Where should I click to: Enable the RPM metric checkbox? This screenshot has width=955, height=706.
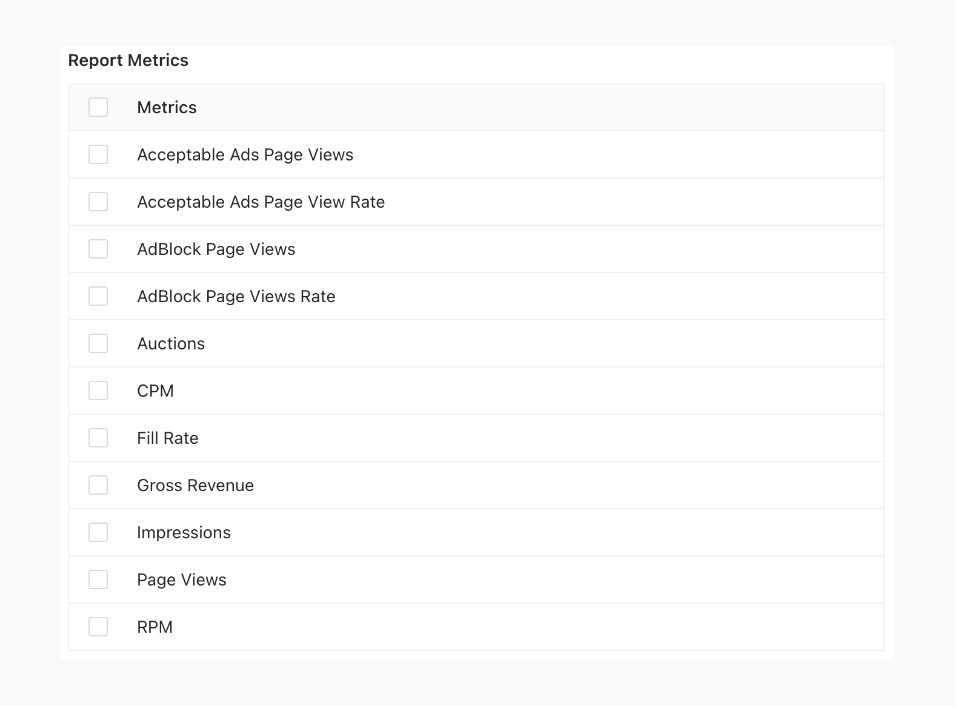point(98,627)
